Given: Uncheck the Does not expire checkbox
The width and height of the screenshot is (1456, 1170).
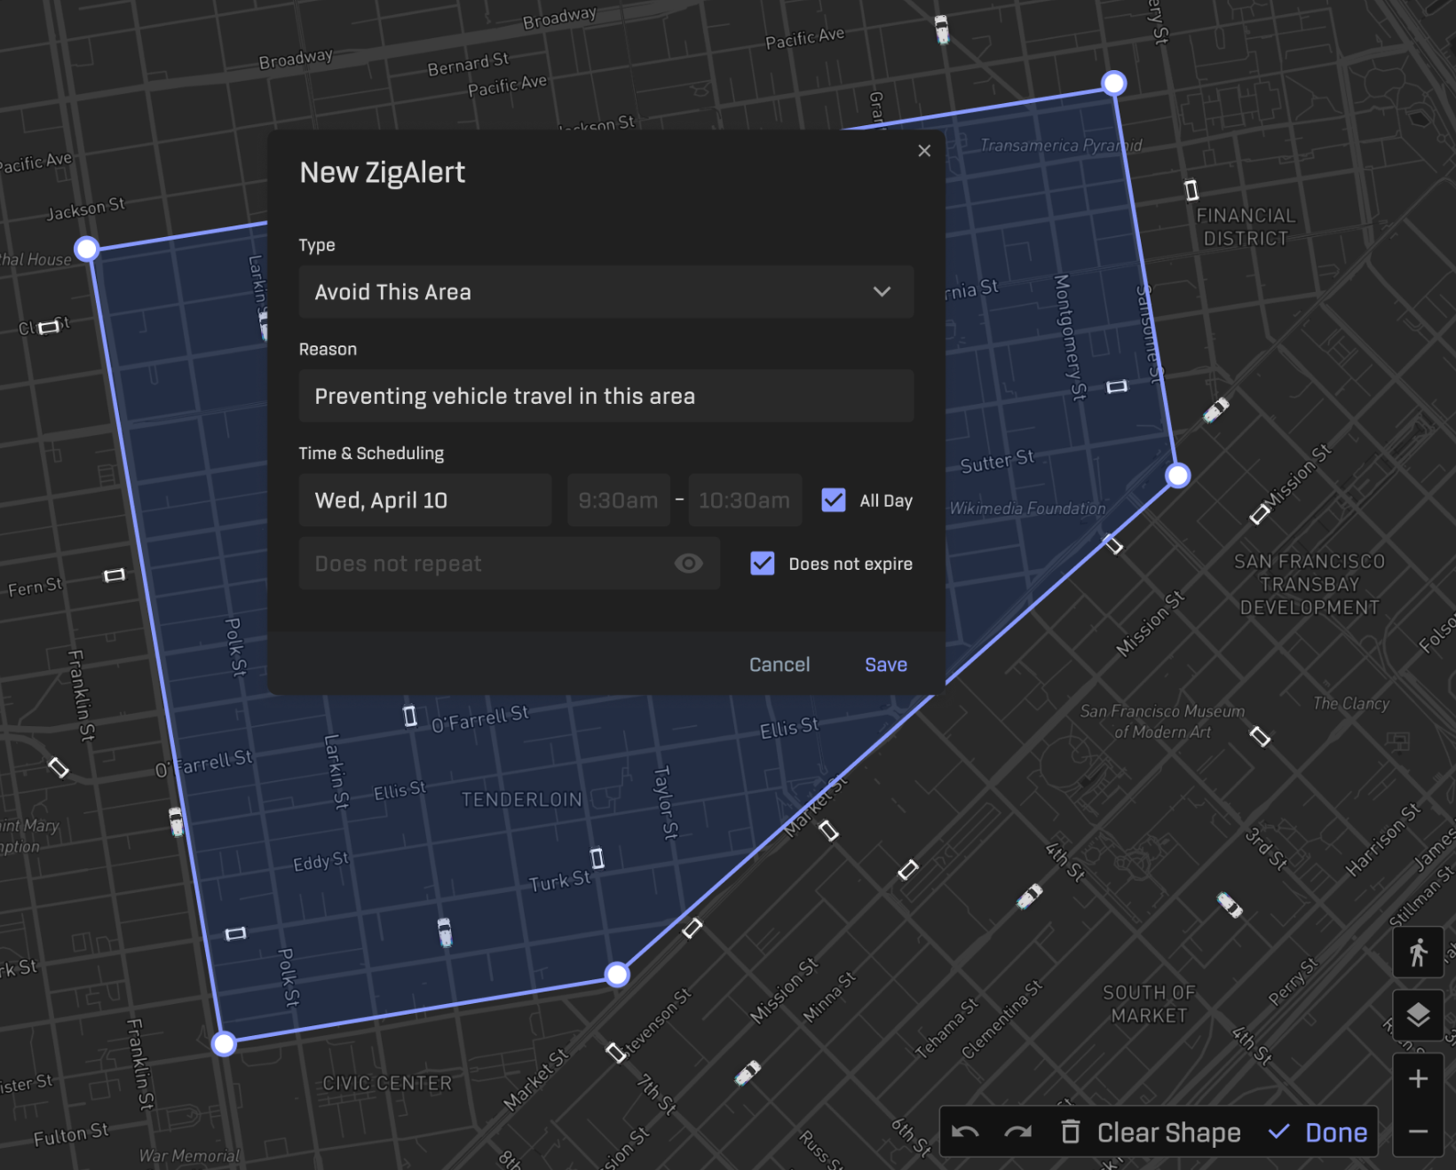Looking at the screenshot, I should [762, 563].
